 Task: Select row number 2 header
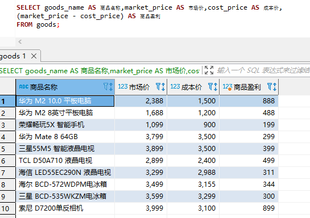[x=7, y=113]
